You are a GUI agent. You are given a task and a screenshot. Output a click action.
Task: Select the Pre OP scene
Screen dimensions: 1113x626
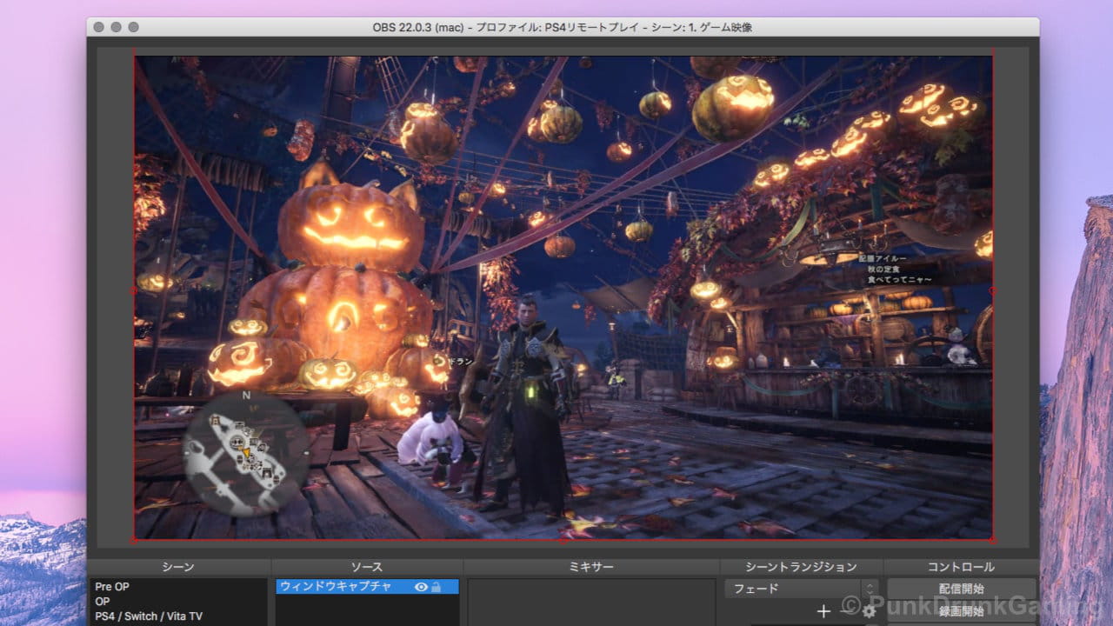pyautogui.click(x=178, y=587)
